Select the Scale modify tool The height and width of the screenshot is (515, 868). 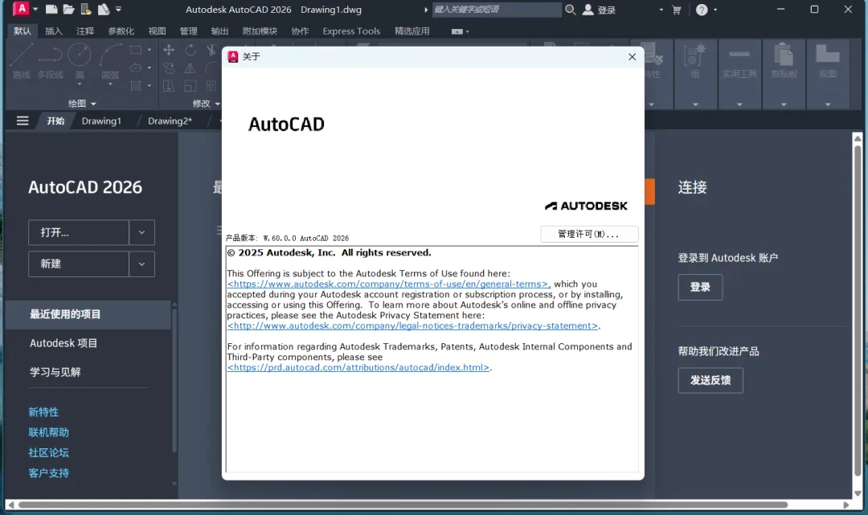click(190, 86)
